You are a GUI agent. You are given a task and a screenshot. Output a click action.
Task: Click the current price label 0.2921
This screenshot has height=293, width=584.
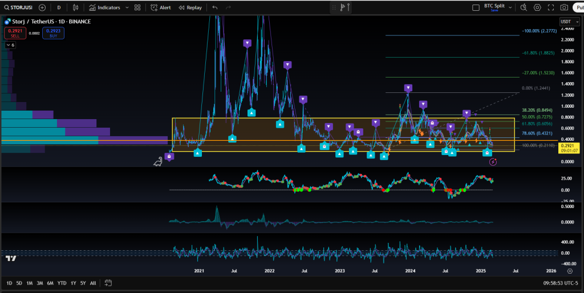tap(568, 148)
